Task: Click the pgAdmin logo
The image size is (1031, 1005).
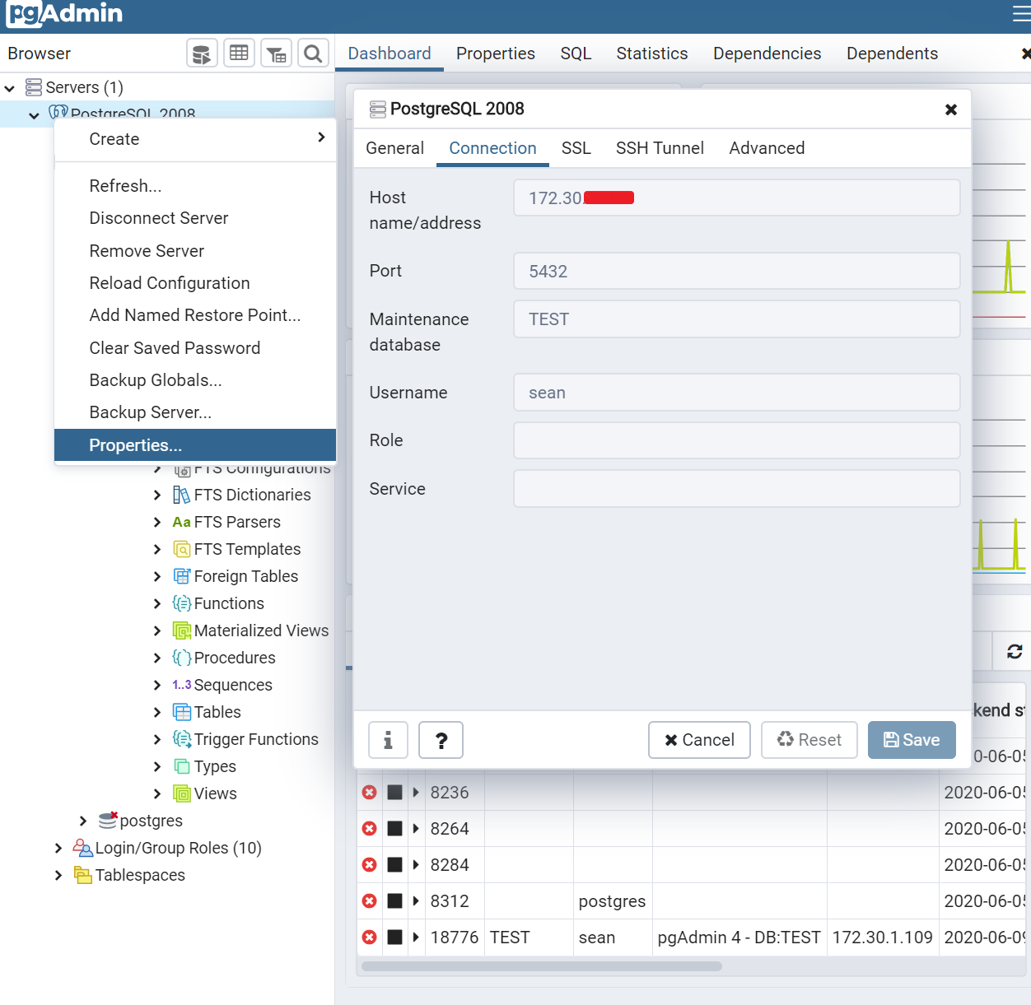Action: pos(64,13)
